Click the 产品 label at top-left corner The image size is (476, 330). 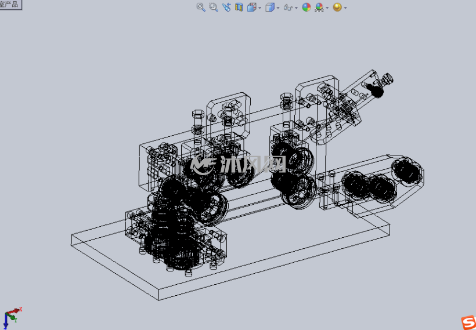(x=10, y=4)
